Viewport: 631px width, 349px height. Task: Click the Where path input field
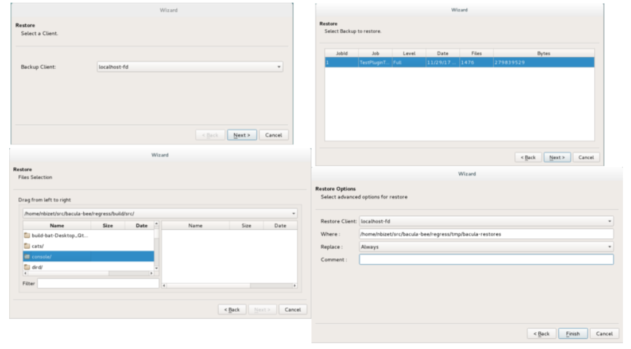pyautogui.click(x=486, y=234)
